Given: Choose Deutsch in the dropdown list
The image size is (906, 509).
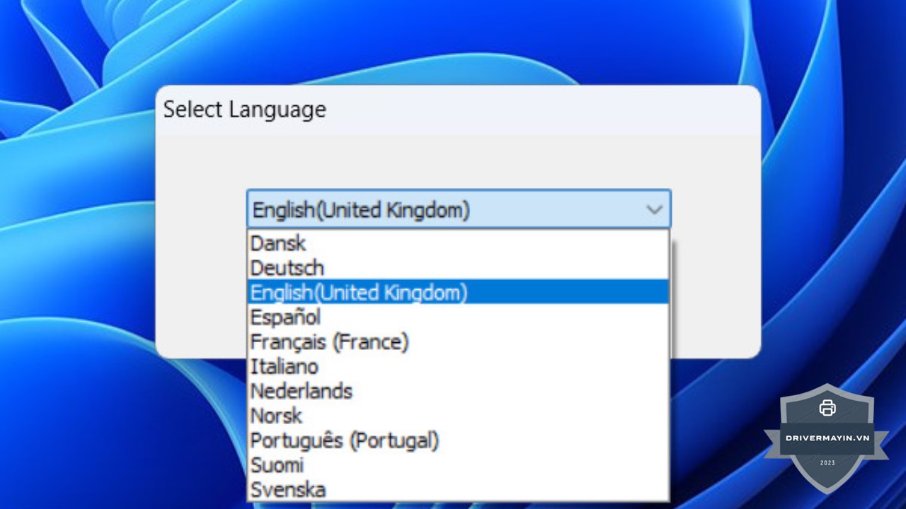Looking at the screenshot, I should pos(287,268).
